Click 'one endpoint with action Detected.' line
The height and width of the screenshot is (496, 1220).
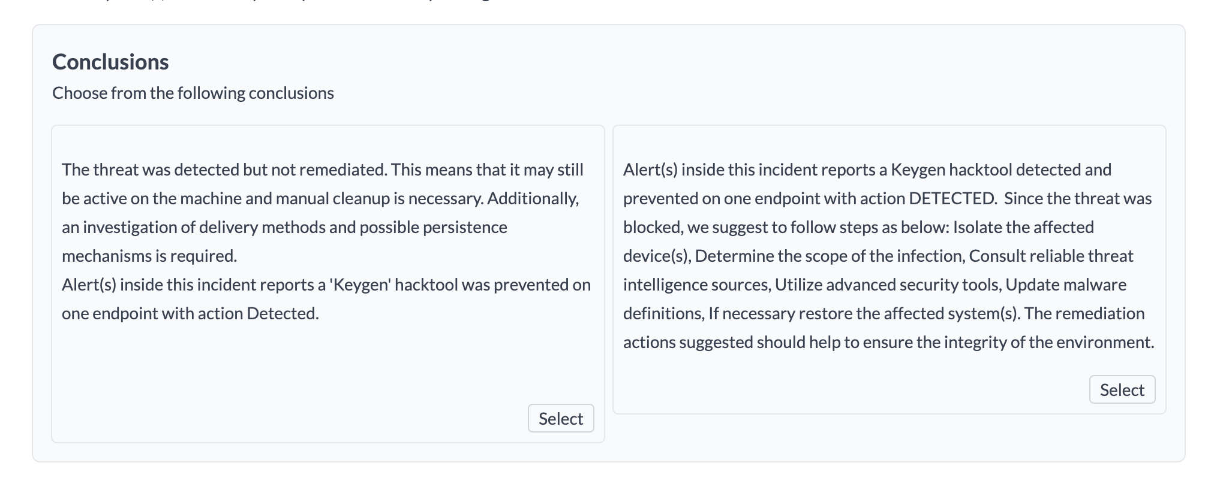(x=190, y=313)
